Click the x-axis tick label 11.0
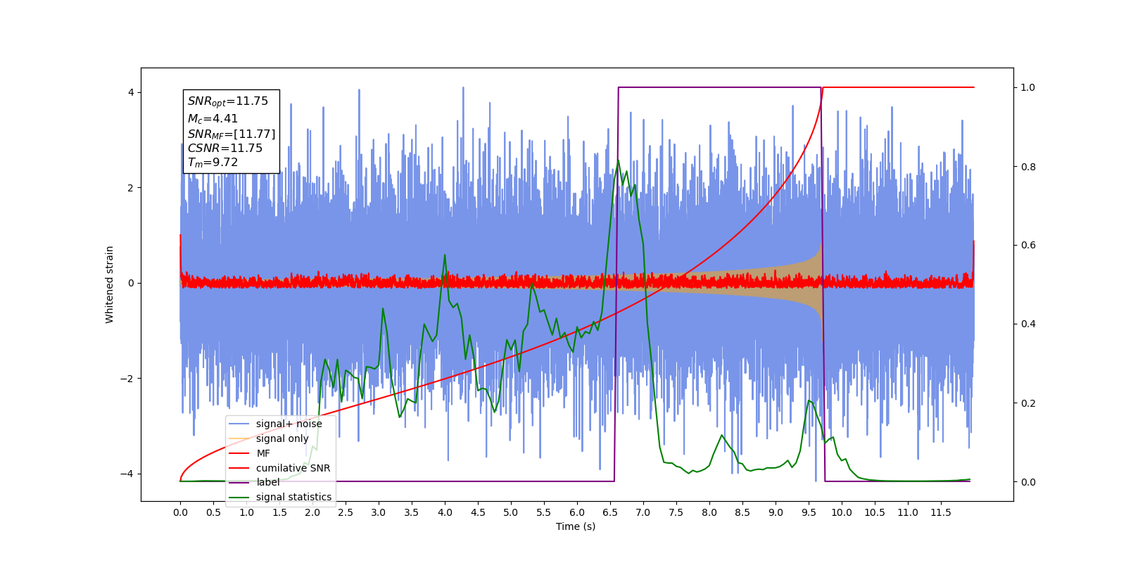 (x=908, y=512)
